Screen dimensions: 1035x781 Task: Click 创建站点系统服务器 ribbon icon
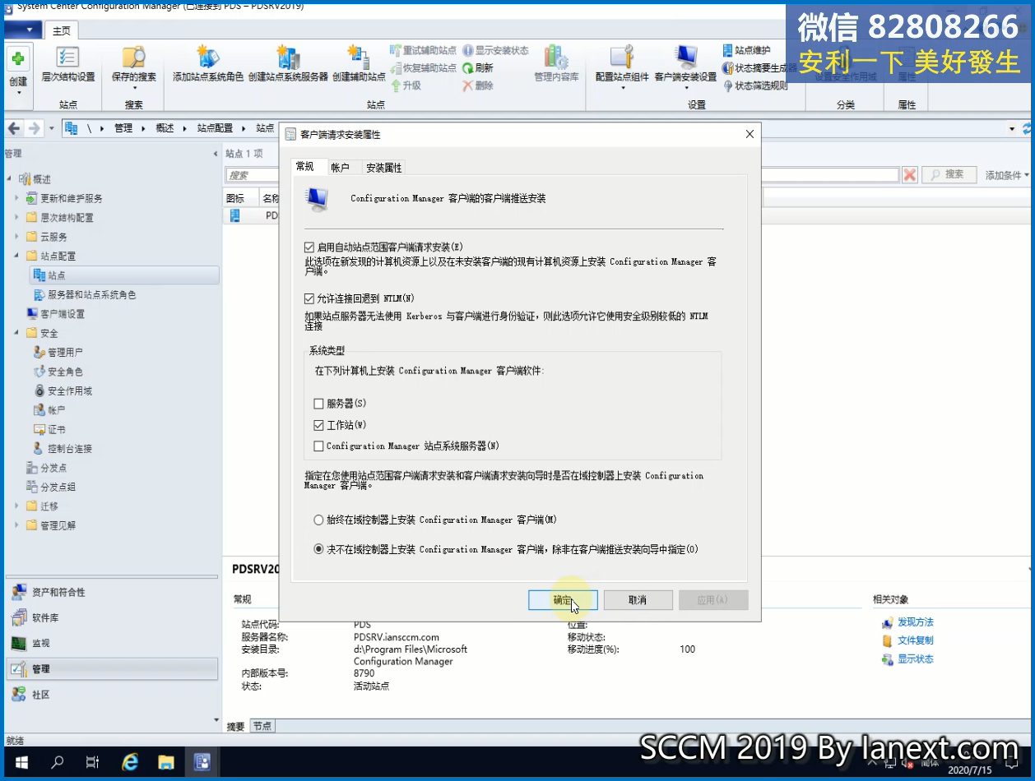coord(288,65)
